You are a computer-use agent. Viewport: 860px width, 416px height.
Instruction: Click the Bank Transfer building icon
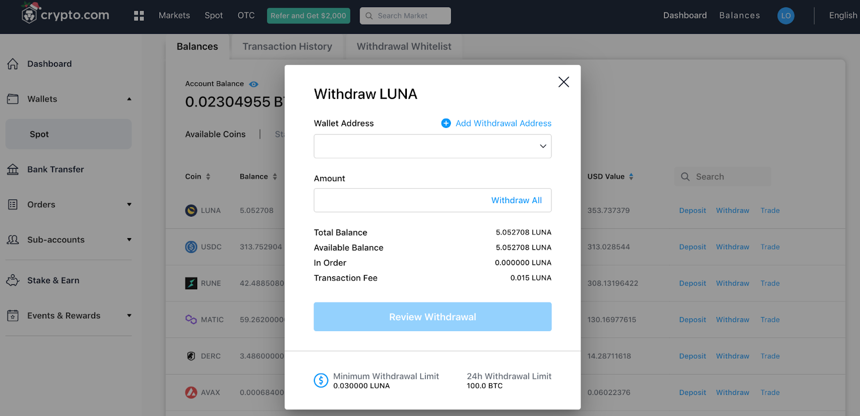13,169
